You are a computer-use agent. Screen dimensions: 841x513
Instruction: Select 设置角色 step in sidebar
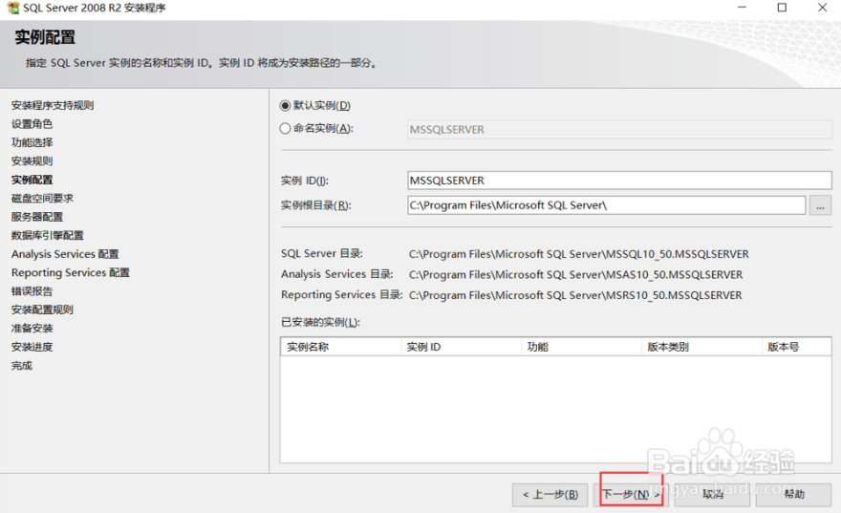pos(32,124)
